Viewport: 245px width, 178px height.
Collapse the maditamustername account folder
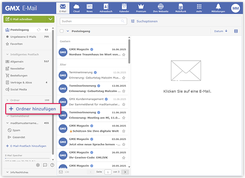(x=7, y=123)
